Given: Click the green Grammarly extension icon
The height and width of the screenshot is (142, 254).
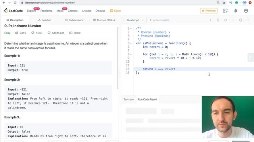Looking at the screenshot, I should coord(237,3).
